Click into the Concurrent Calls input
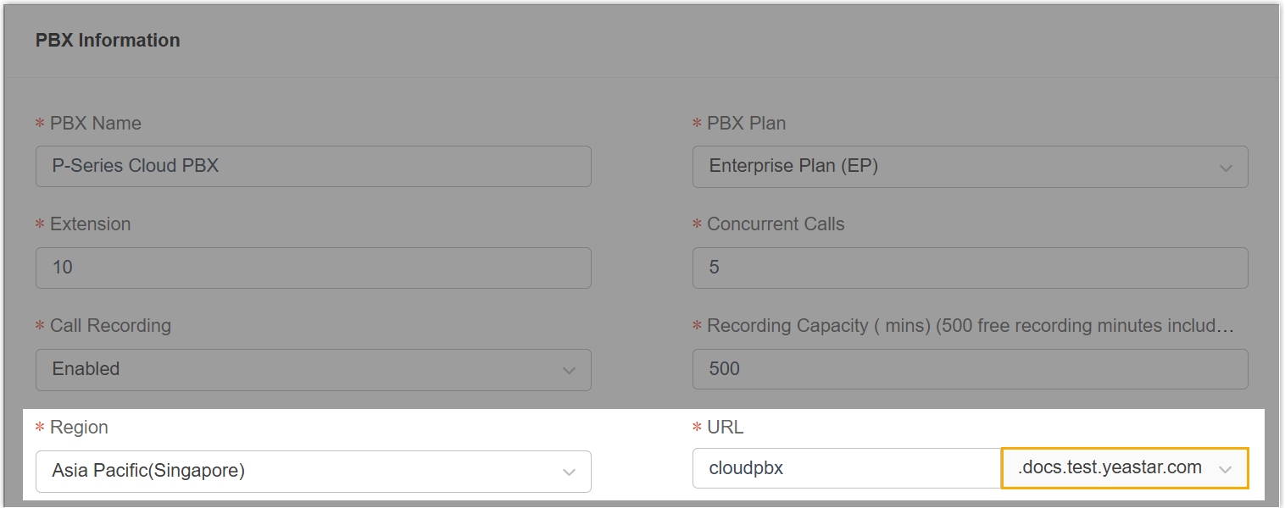The width and height of the screenshot is (1285, 508). 970,268
